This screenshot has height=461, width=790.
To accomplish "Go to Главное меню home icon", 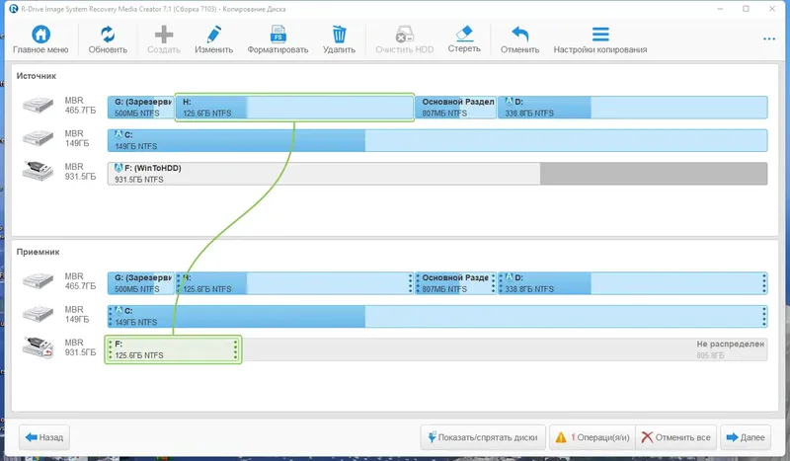I will coord(40,35).
